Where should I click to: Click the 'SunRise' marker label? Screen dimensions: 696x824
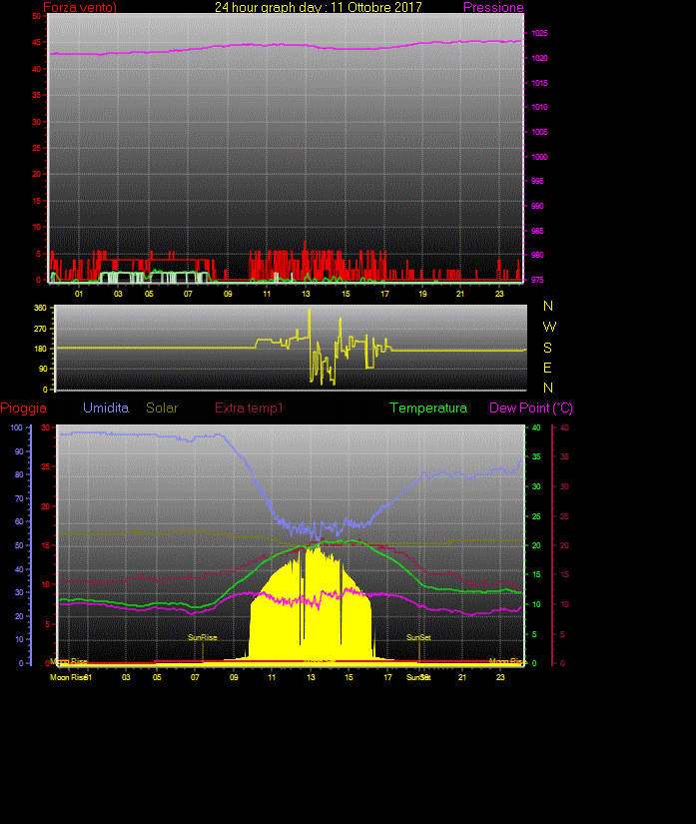tap(203, 637)
